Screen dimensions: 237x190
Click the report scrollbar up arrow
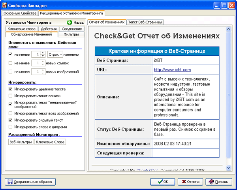point(229,29)
